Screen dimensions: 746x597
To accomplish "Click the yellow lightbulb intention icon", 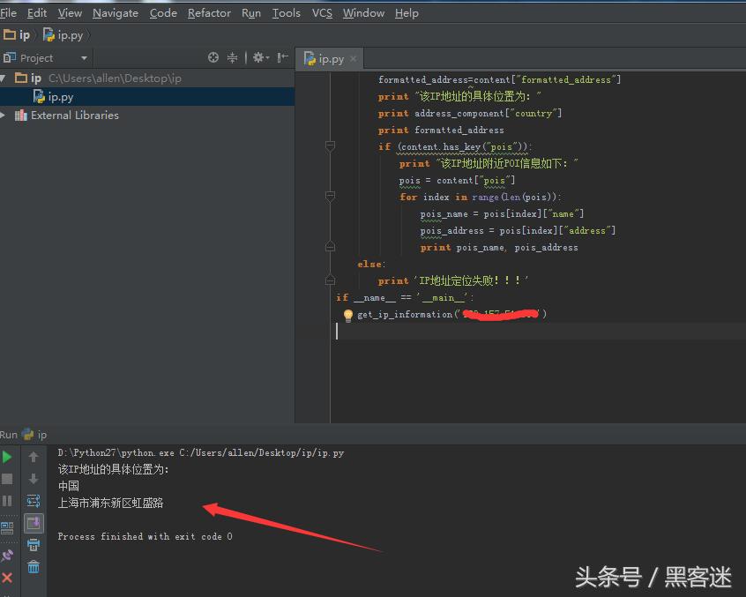I will coord(347,315).
